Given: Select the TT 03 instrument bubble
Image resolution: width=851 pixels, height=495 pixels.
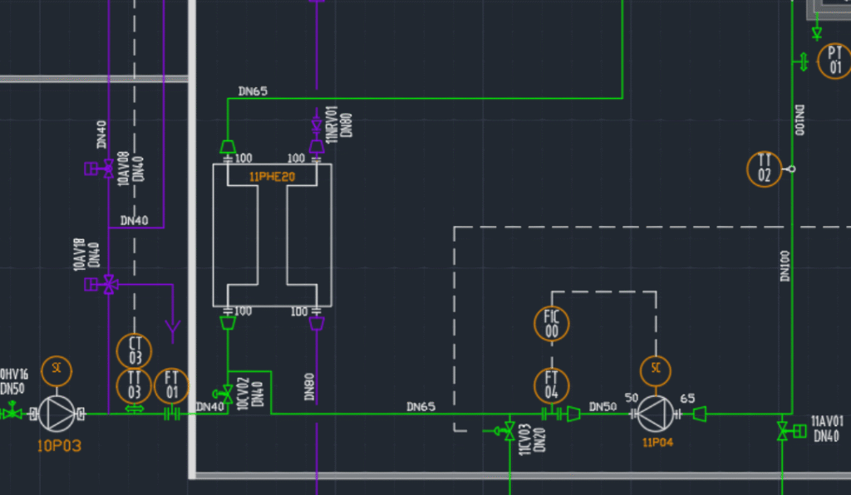Looking at the screenshot, I should pyautogui.click(x=134, y=386).
